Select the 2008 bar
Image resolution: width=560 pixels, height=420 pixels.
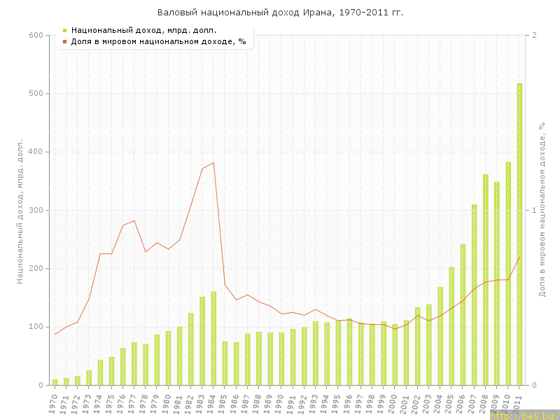[x=486, y=280]
